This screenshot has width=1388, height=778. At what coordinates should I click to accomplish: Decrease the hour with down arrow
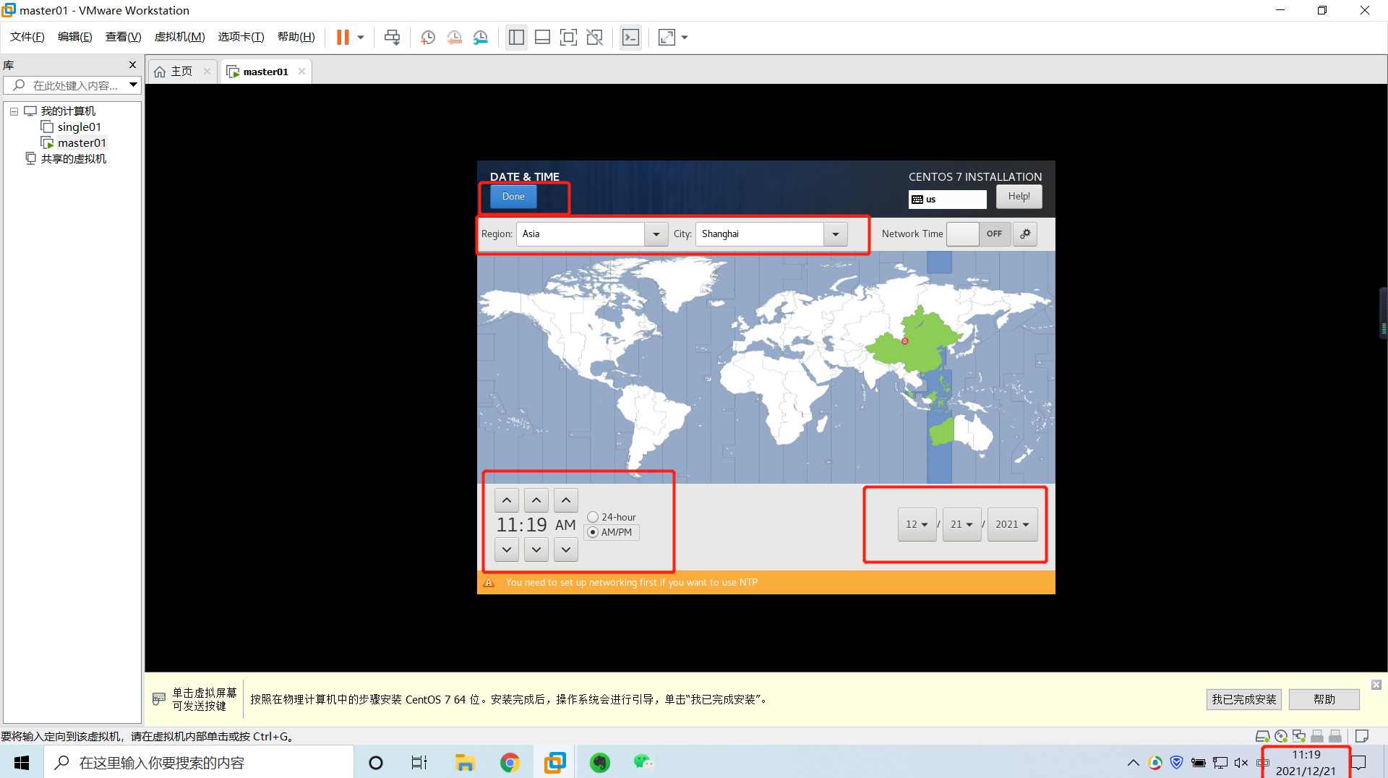pyautogui.click(x=507, y=550)
